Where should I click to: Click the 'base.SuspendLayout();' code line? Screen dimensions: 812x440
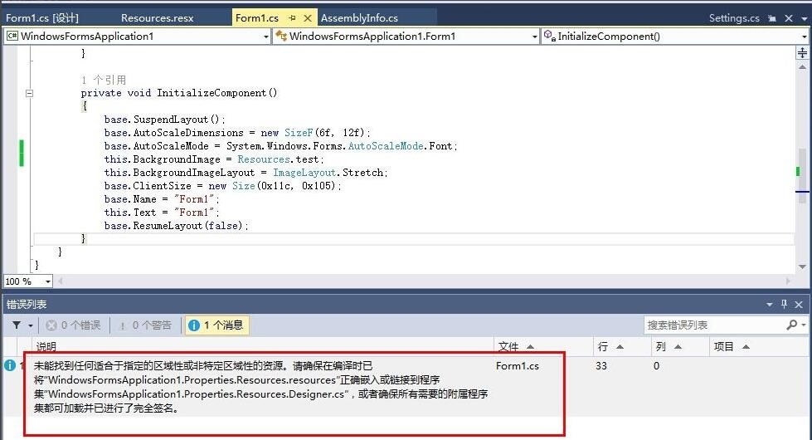[x=165, y=120]
